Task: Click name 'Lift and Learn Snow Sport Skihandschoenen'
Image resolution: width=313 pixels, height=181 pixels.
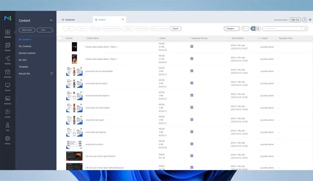Action: tap(104, 168)
